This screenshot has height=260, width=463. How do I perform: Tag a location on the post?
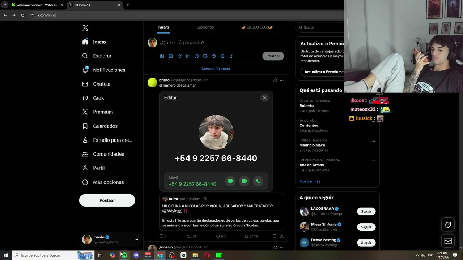(214, 56)
